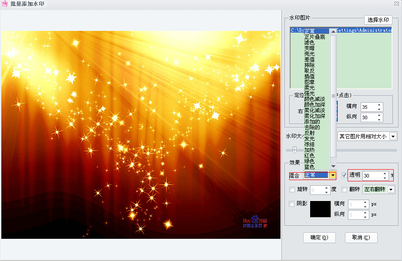Select 柔化加深 blend mode
The width and height of the screenshot is (402, 261).
pos(314,116)
